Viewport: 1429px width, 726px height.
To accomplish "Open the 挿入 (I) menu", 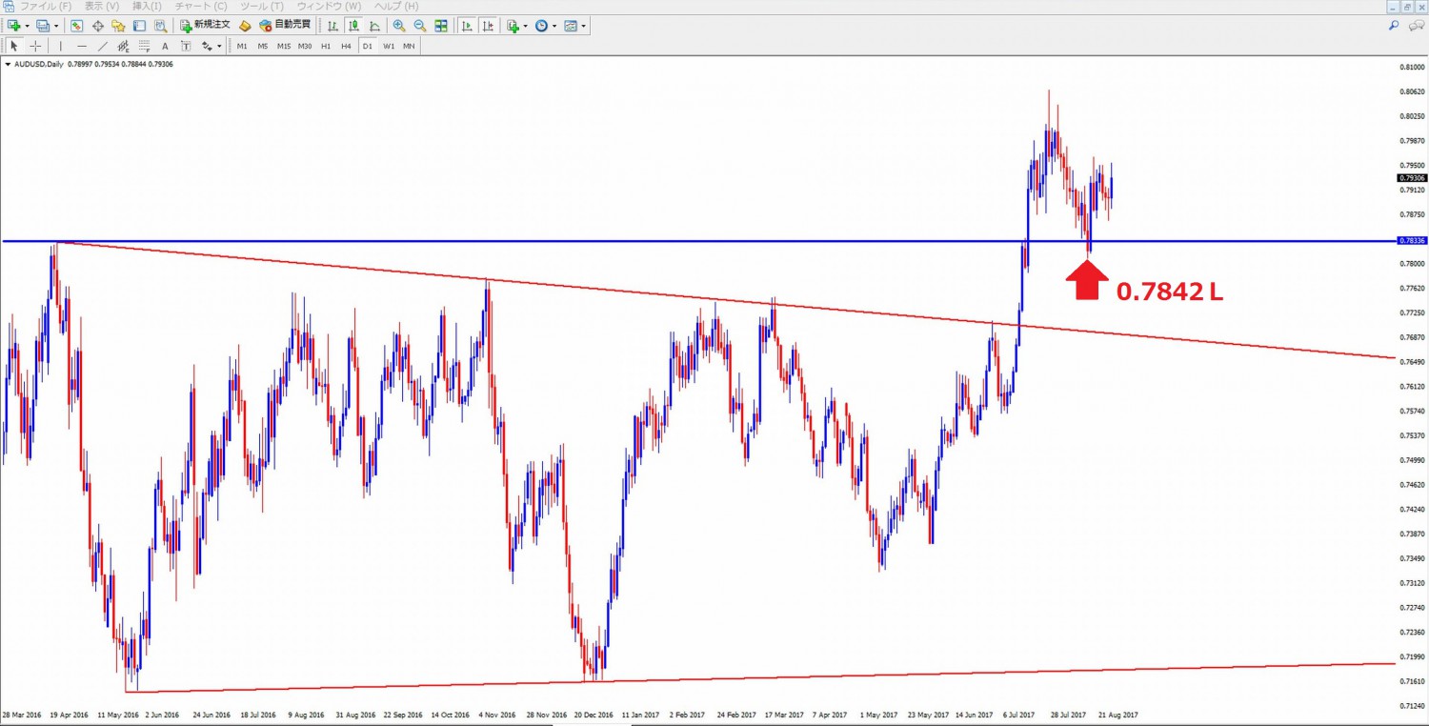I will [148, 7].
